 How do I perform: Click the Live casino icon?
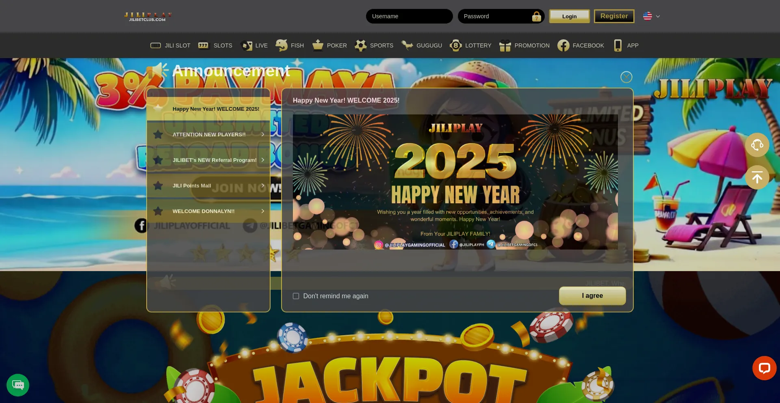point(246,45)
